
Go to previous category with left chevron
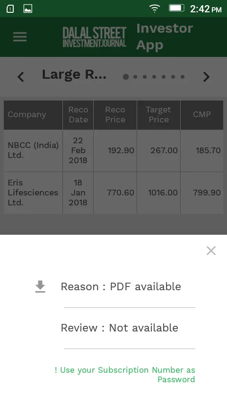21,77
